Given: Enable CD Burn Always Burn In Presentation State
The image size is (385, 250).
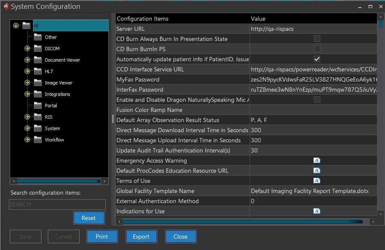Looking at the screenshot, I should 317,39.
